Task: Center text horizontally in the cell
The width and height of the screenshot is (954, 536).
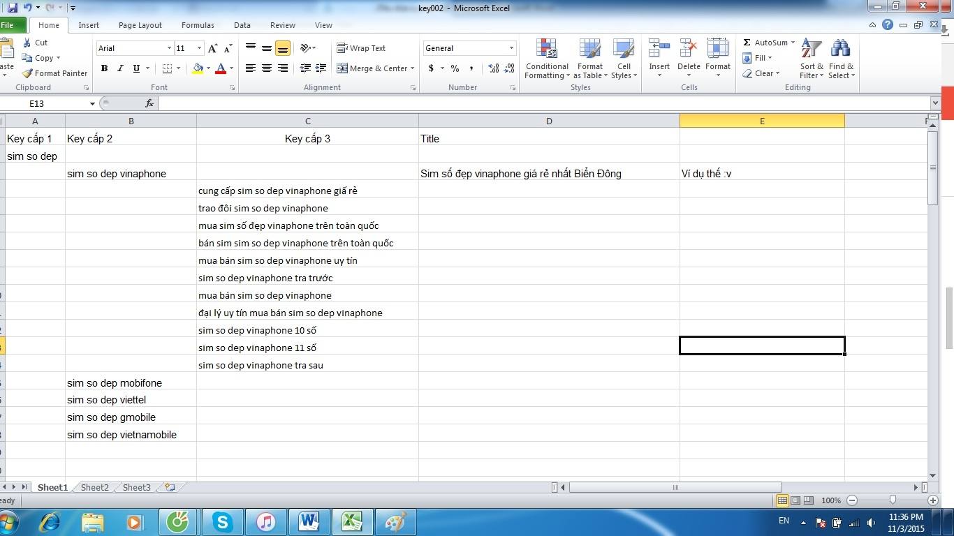Action: (x=267, y=68)
